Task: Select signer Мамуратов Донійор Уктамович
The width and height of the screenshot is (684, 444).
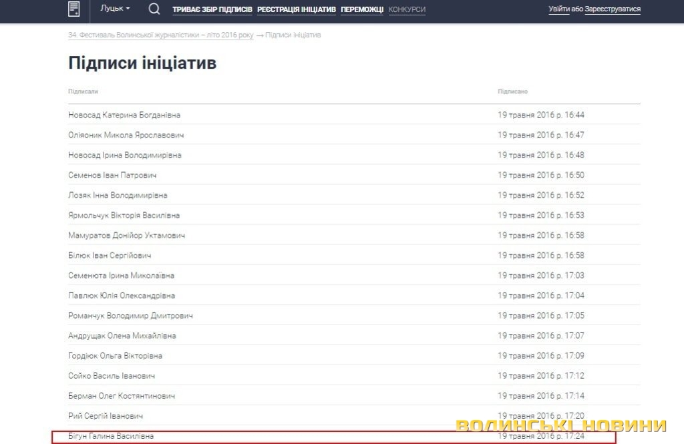Action: click(x=126, y=236)
